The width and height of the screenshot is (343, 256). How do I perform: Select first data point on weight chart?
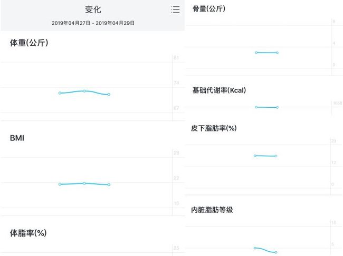tap(60, 93)
